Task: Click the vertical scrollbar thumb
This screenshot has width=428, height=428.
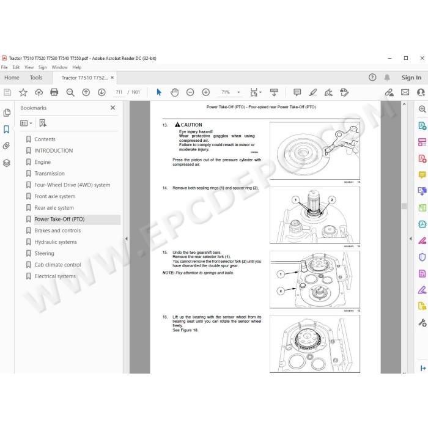Action: (x=404, y=206)
